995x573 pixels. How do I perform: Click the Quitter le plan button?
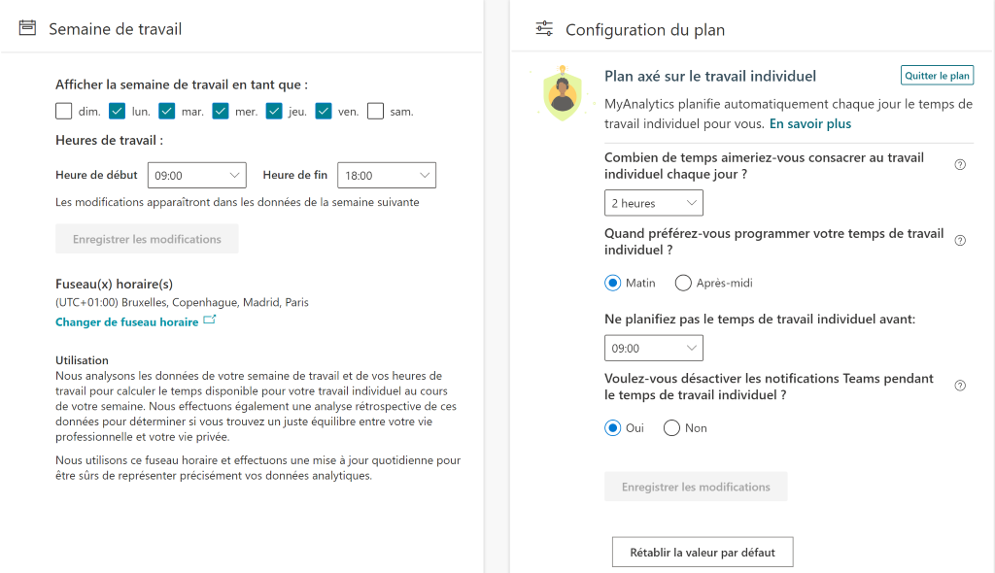tap(937, 76)
